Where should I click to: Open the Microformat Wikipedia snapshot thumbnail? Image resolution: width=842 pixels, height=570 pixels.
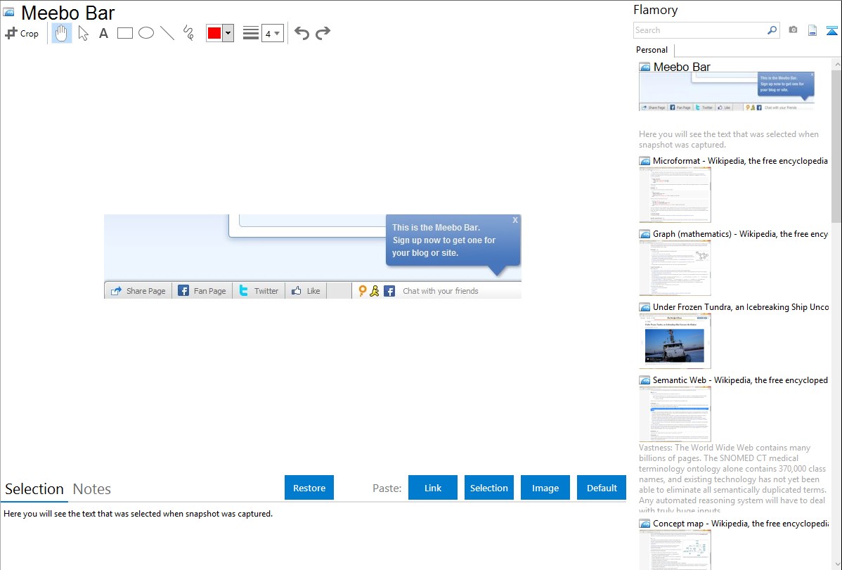[x=675, y=195]
